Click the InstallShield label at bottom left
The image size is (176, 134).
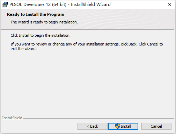pos(12,118)
